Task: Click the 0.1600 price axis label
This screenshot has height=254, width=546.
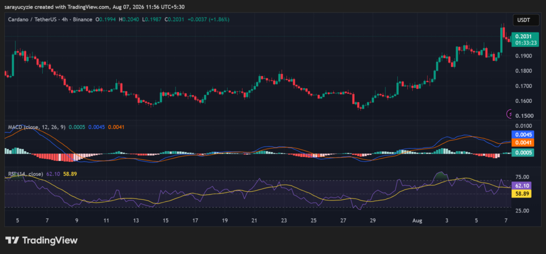Action: [x=523, y=101]
